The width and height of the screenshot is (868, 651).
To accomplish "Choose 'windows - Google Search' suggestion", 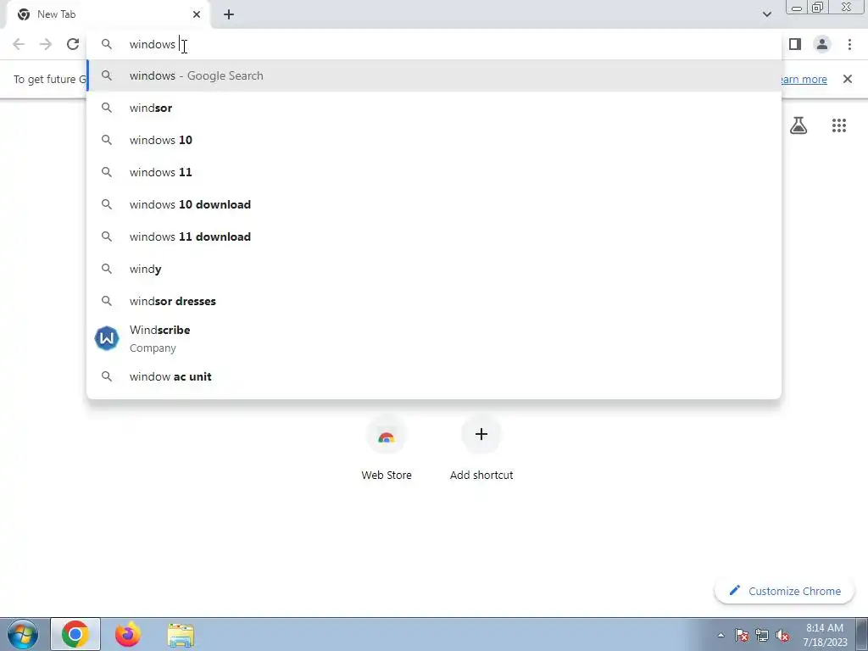I will tap(434, 75).
